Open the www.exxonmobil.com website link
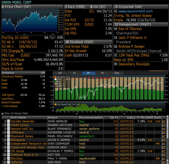Screen dimensions: 169x164 click(135, 11)
